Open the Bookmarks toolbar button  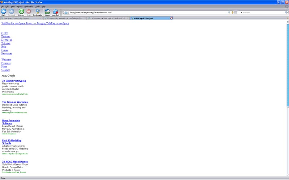click(38, 12)
